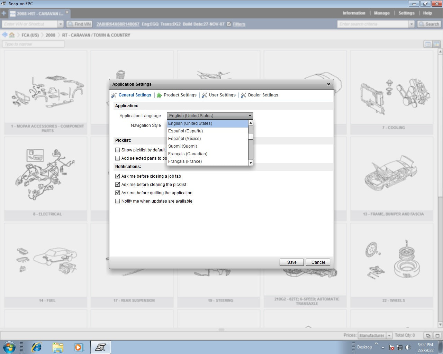Open 22 - Wheels thumbnail

pos(392,265)
